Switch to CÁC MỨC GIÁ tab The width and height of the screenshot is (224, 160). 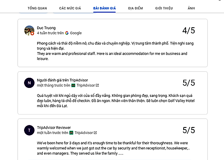click(x=70, y=8)
